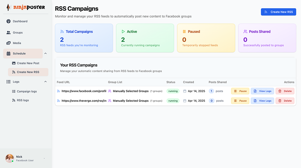View Logs for theverge.com campaign
The image size is (301, 168).
point(262,101)
